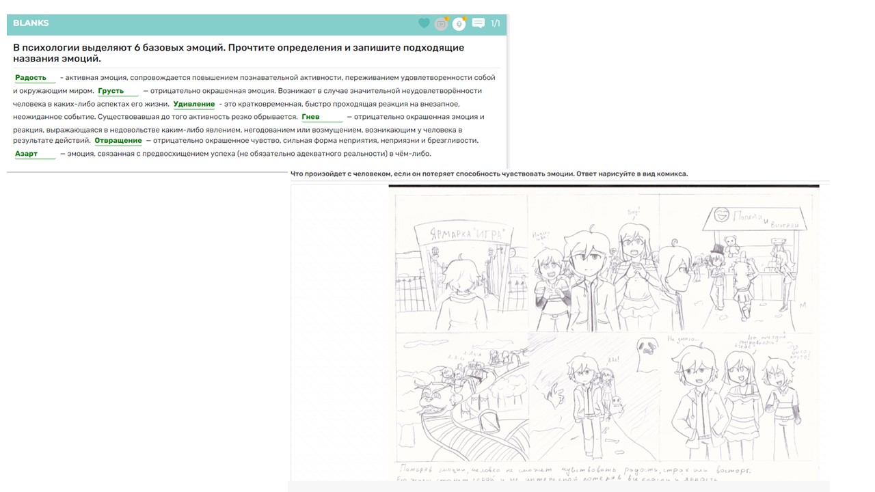Click the top-middle comic panel with three characters
Image resolution: width=875 pixels, height=492 pixels.
[593, 263]
